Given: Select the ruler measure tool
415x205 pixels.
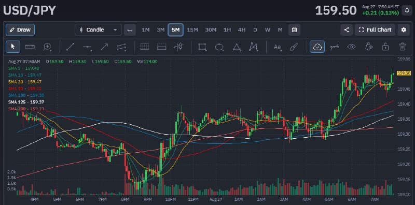Looking at the screenshot, I should 30,47.
